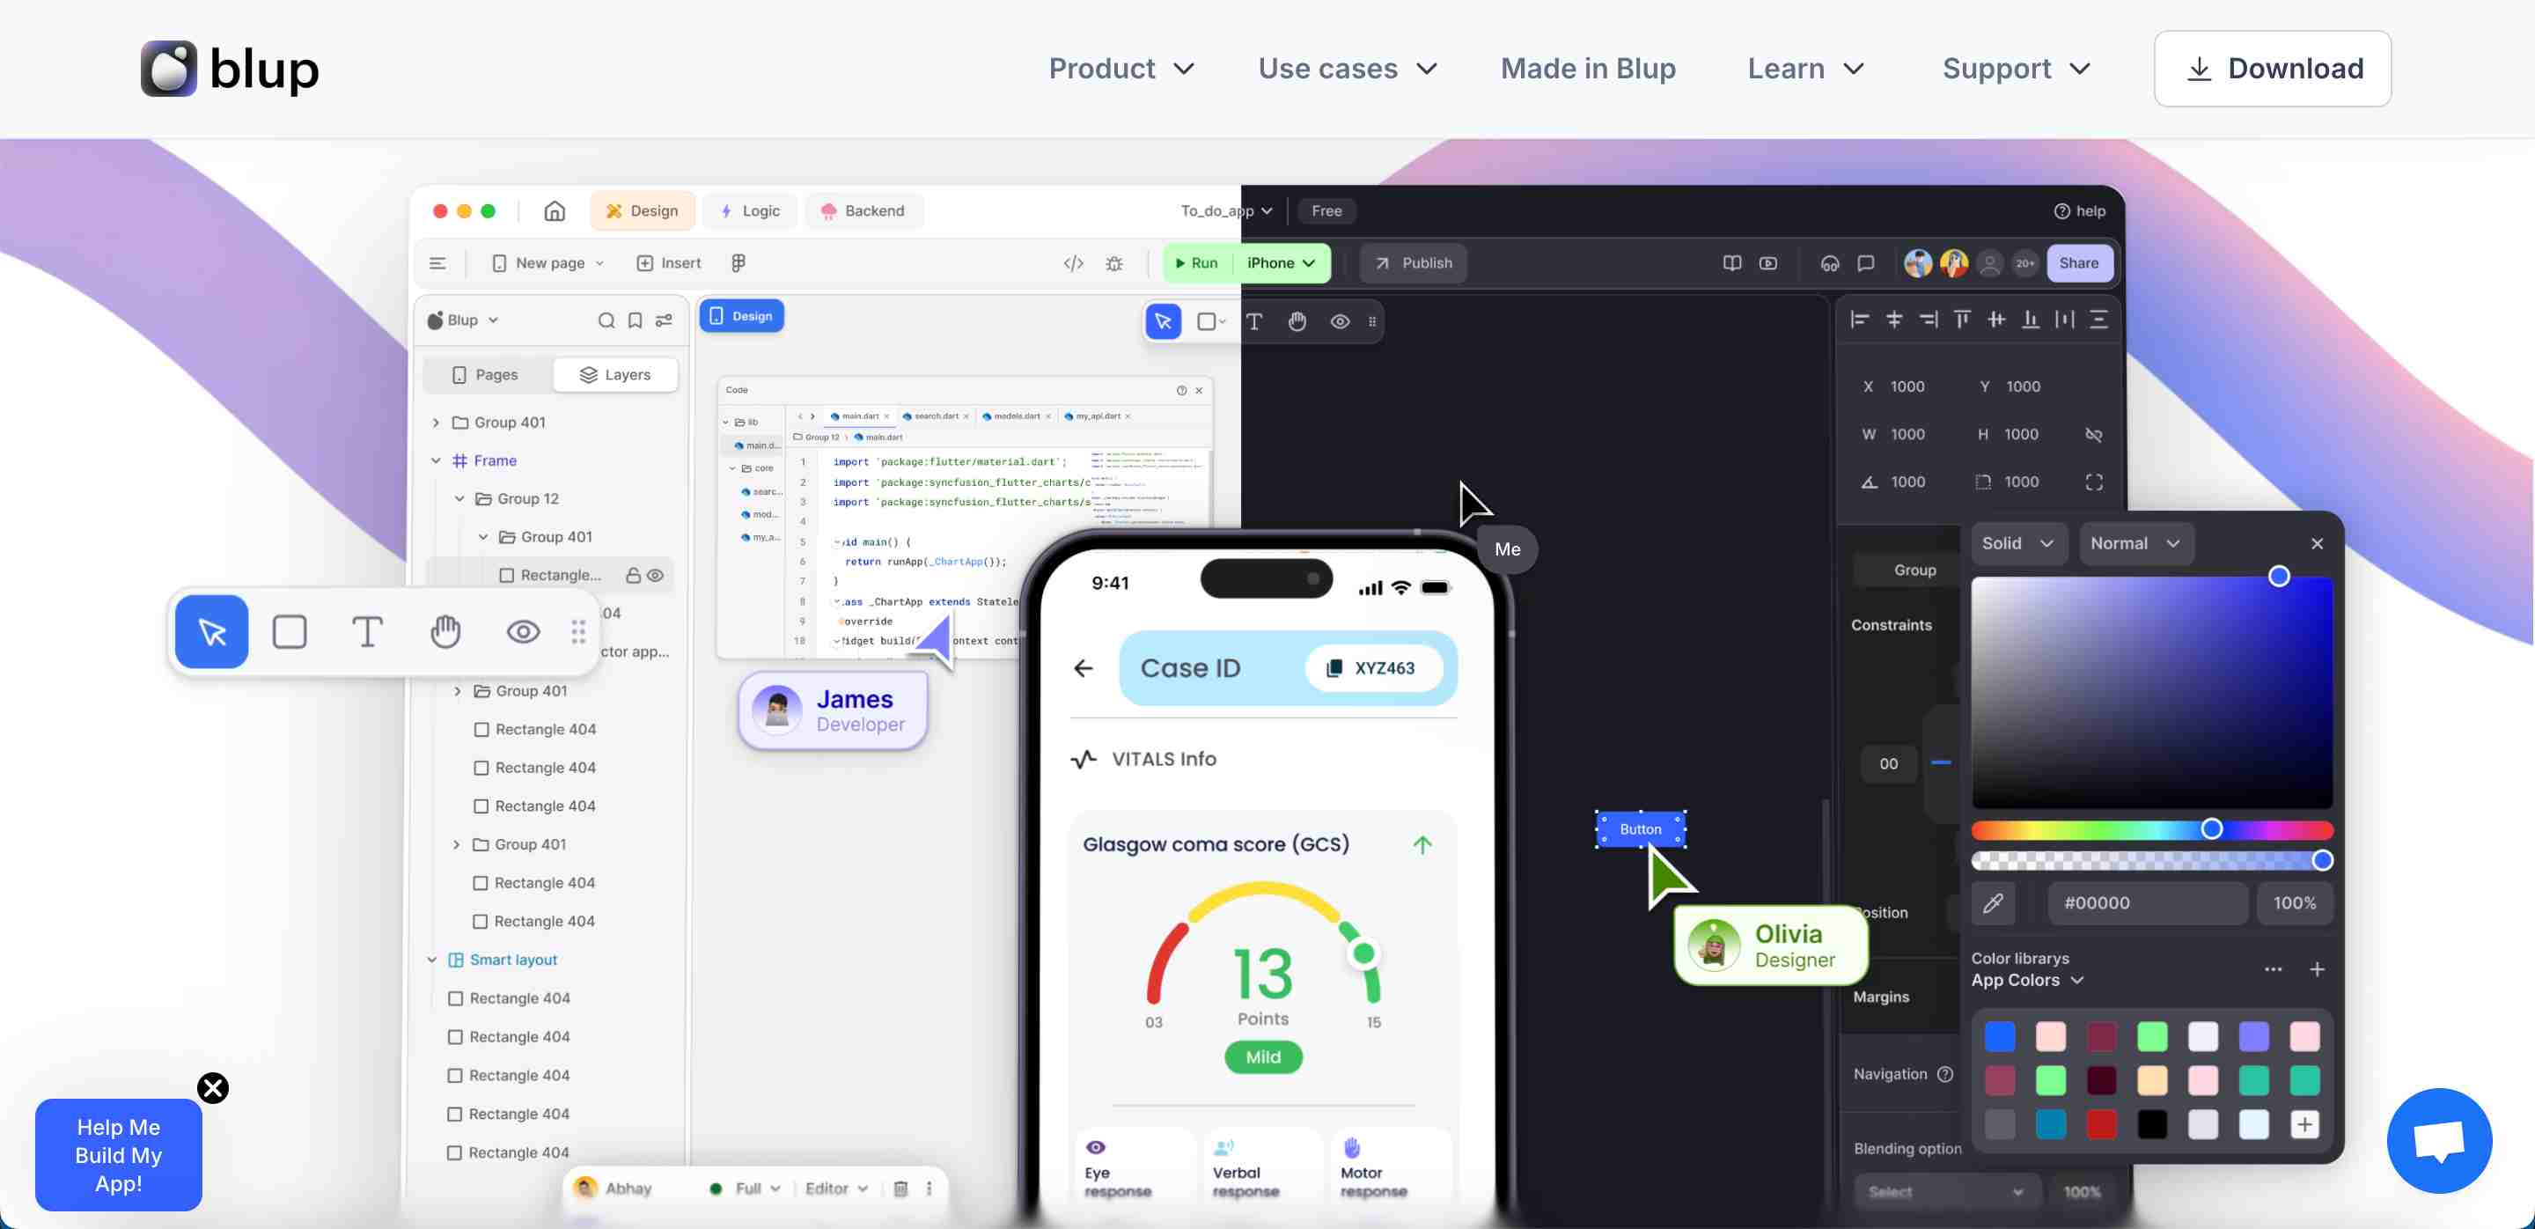The height and width of the screenshot is (1229, 2535).
Task: Select the hand tool in floating toolbar
Action: (x=445, y=632)
